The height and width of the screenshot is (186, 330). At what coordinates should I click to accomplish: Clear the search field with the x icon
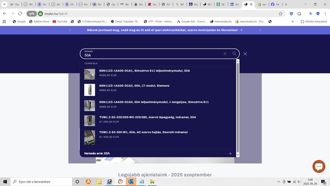coord(225,53)
